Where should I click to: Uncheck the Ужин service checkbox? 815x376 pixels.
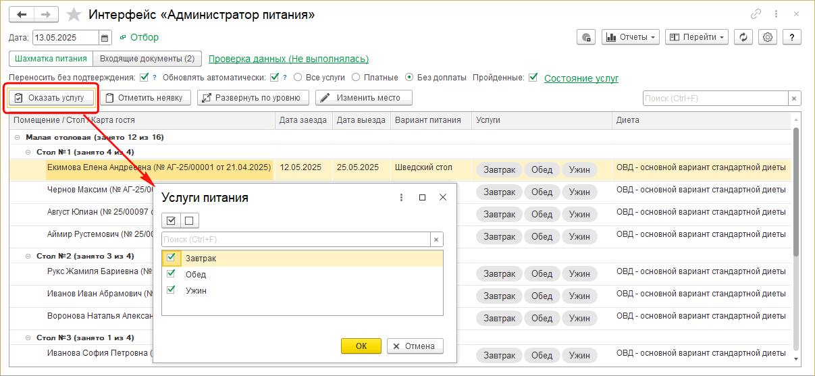pyautogui.click(x=172, y=290)
